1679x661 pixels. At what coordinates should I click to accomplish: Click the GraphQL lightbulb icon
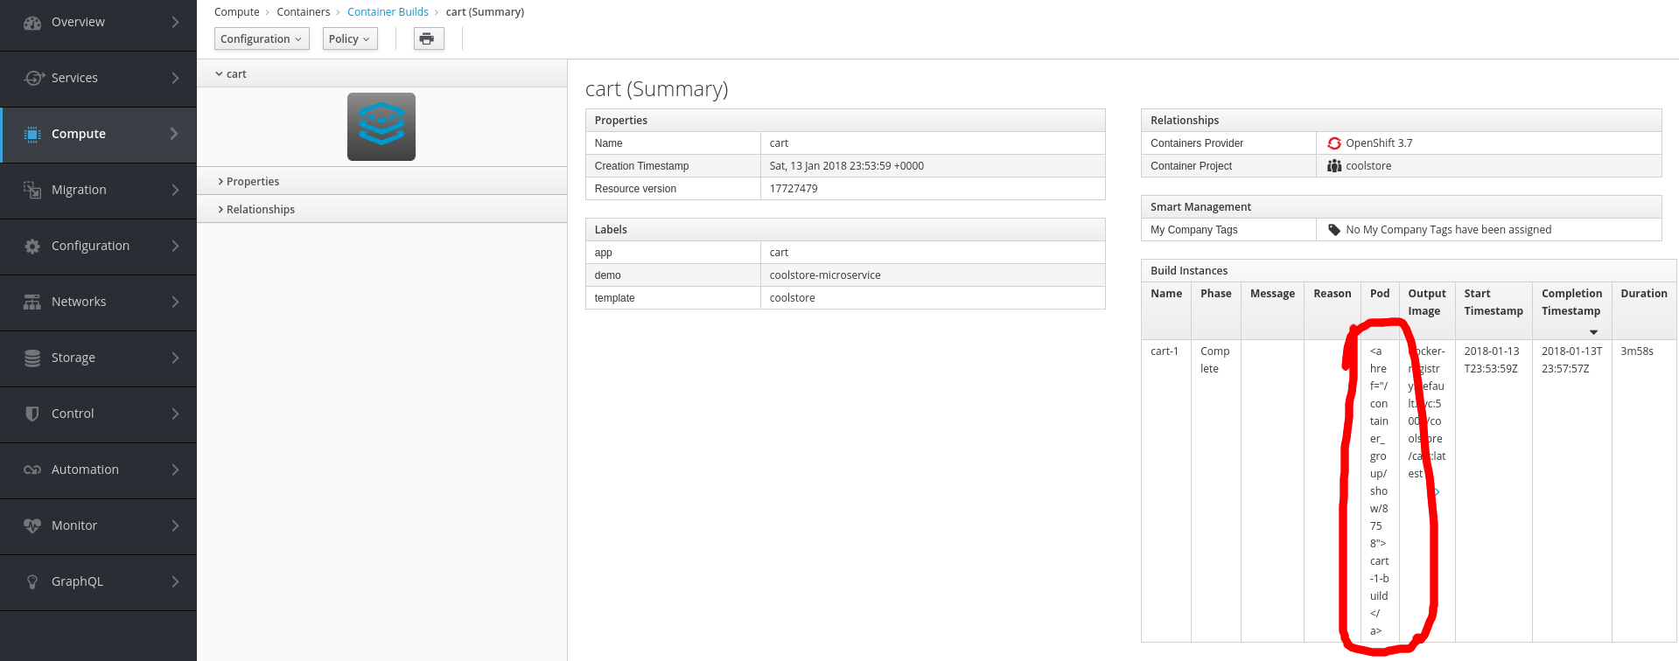[32, 581]
